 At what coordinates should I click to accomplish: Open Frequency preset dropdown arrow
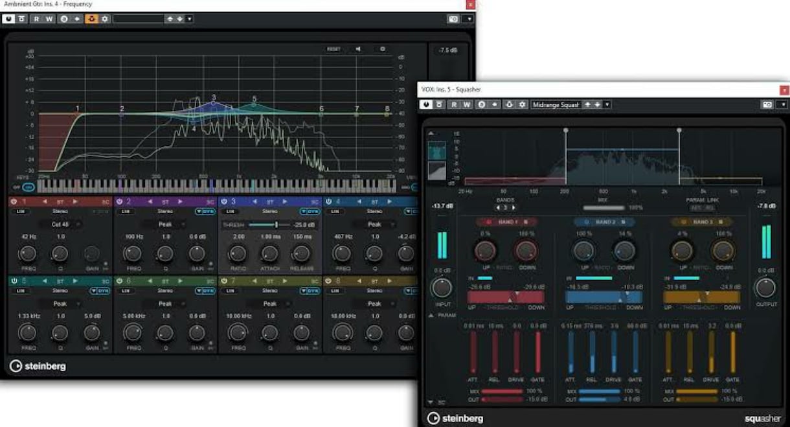pos(189,19)
